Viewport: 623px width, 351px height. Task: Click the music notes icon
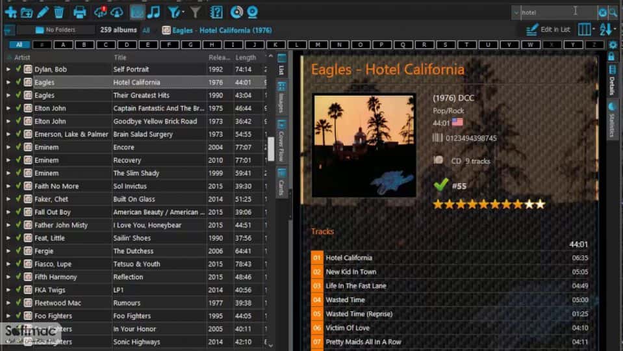pyautogui.click(x=154, y=12)
